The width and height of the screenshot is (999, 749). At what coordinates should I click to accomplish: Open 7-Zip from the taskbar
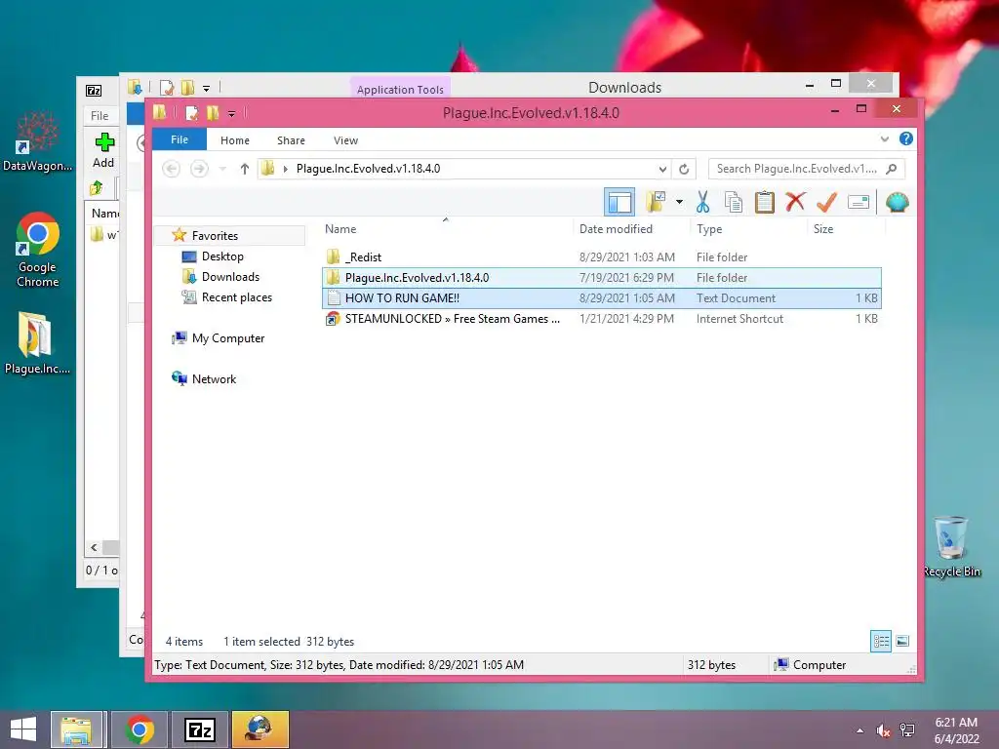[x=199, y=729]
